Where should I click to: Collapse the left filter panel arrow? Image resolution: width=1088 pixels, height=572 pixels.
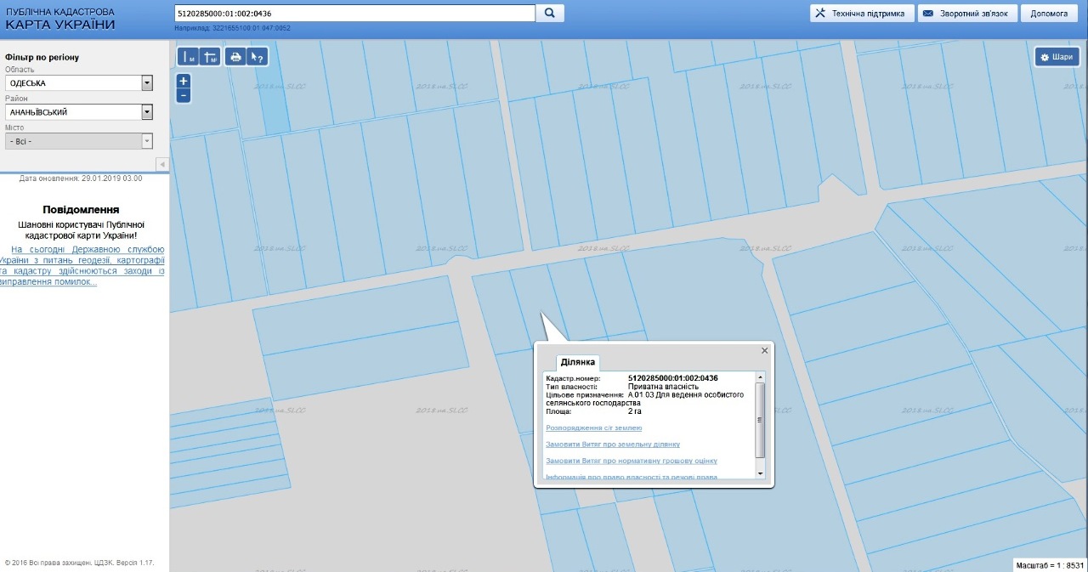(x=161, y=164)
